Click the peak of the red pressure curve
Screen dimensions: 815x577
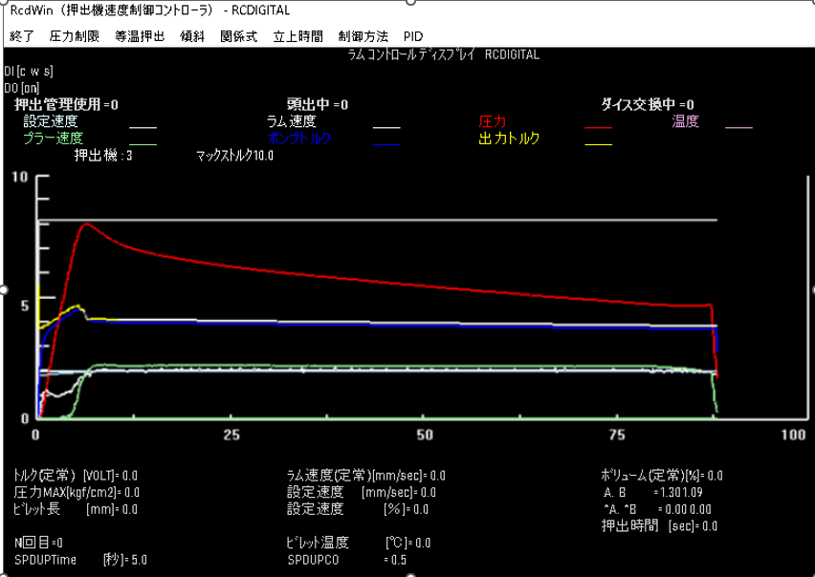click(x=87, y=224)
